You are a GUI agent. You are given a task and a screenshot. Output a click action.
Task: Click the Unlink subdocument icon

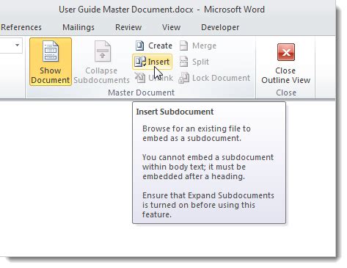click(140, 78)
